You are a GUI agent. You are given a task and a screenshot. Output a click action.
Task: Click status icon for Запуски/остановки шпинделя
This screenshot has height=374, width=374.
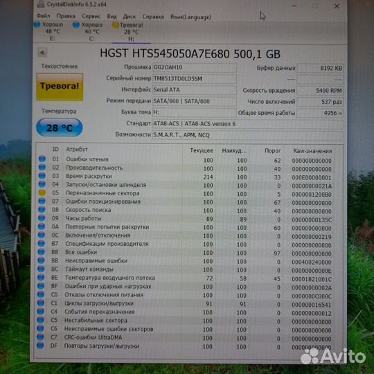(x=42, y=184)
